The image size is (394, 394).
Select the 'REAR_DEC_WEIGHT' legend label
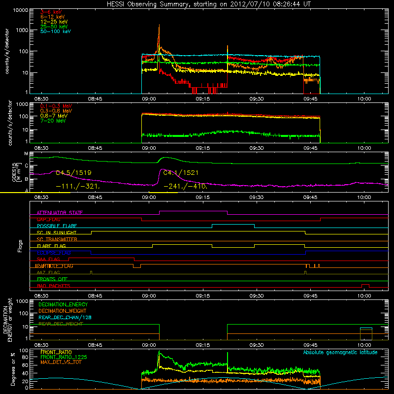[61, 324]
